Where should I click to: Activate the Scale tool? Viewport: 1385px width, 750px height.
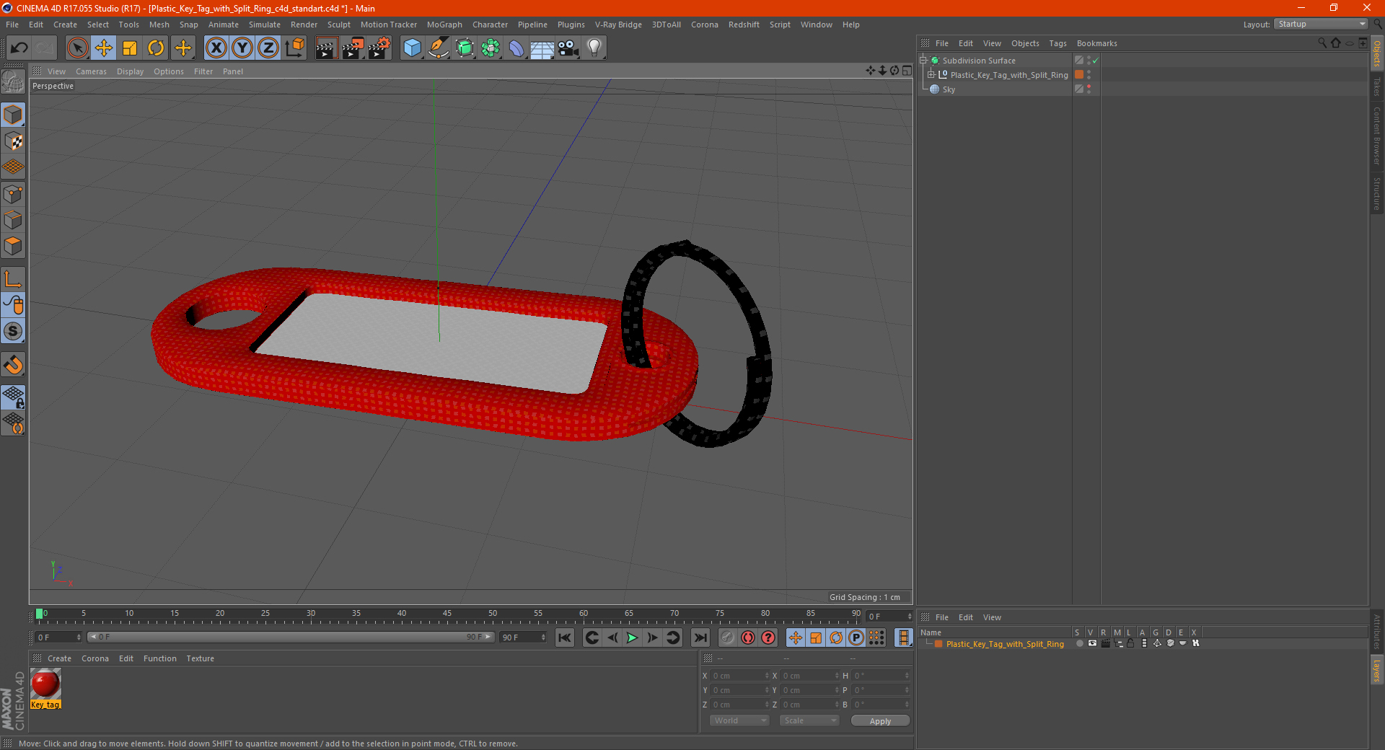click(130, 48)
